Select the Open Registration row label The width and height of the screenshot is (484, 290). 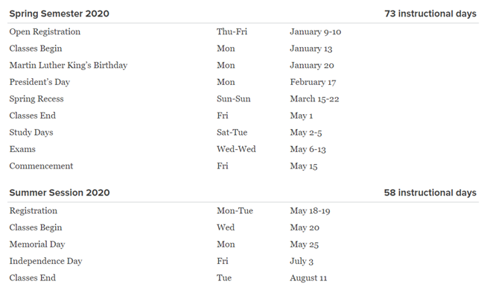pos(45,32)
